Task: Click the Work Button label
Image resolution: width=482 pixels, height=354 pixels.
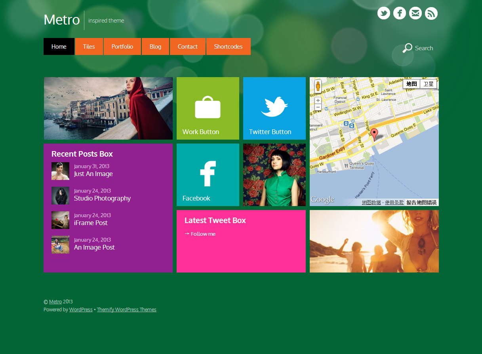Action: [x=201, y=132]
